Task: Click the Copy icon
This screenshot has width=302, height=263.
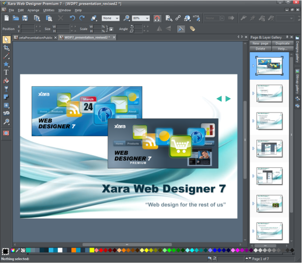Action: click(x=37, y=18)
